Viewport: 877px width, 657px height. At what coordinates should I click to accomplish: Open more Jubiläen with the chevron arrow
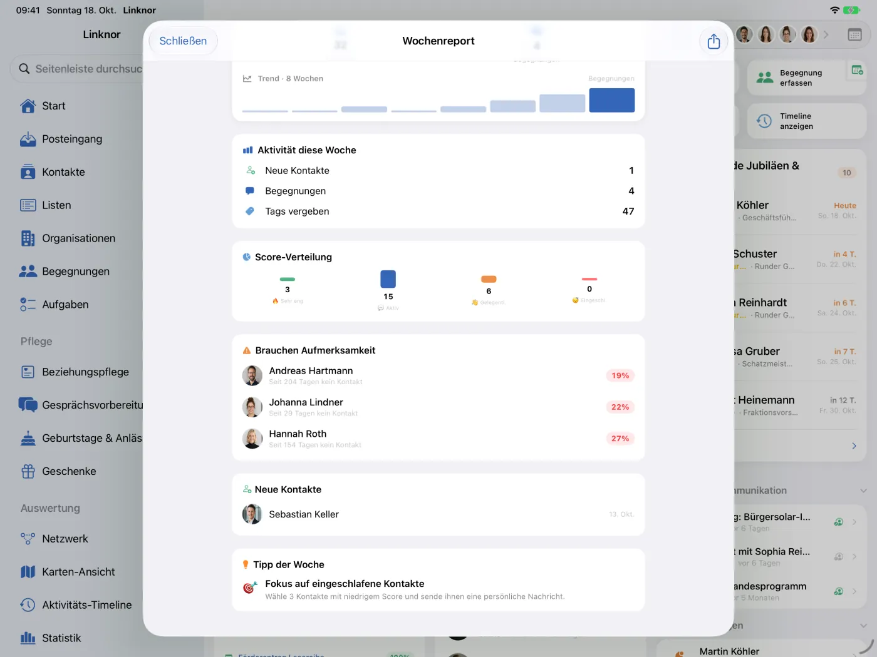(854, 446)
